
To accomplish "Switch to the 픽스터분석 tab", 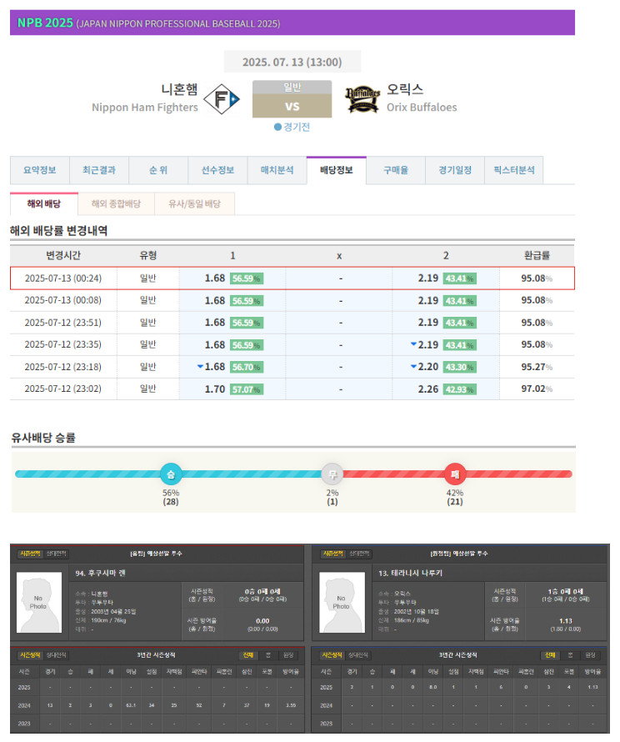I will (x=514, y=170).
